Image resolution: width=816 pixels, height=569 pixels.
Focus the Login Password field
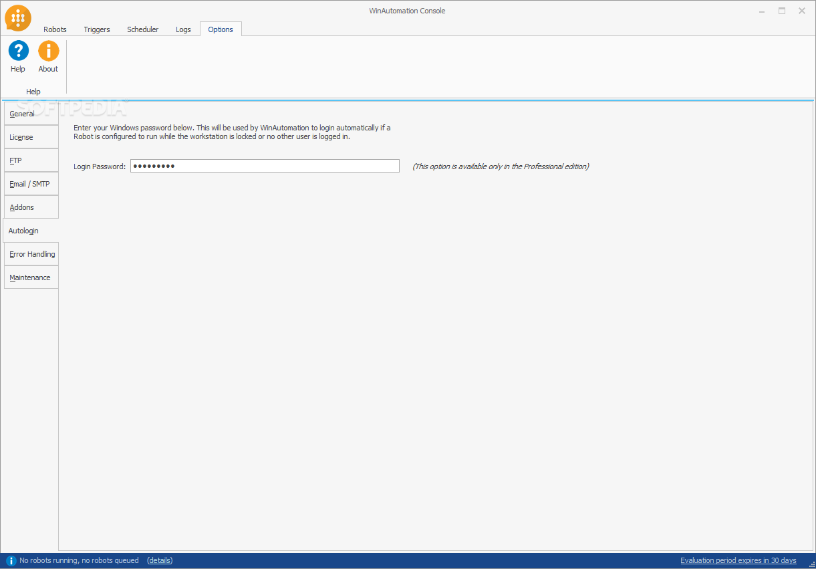(x=265, y=166)
